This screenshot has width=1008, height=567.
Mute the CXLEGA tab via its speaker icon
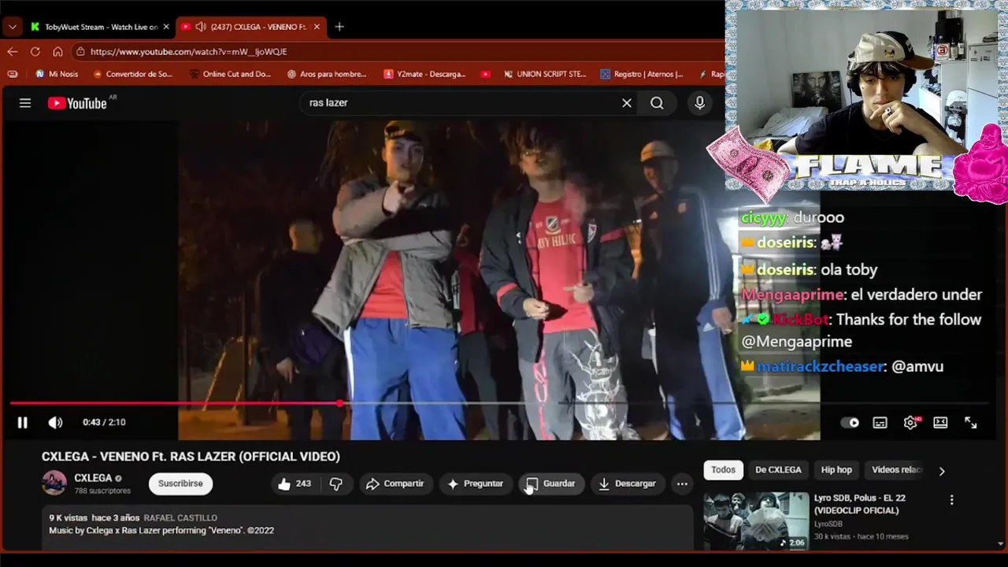pos(201,27)
